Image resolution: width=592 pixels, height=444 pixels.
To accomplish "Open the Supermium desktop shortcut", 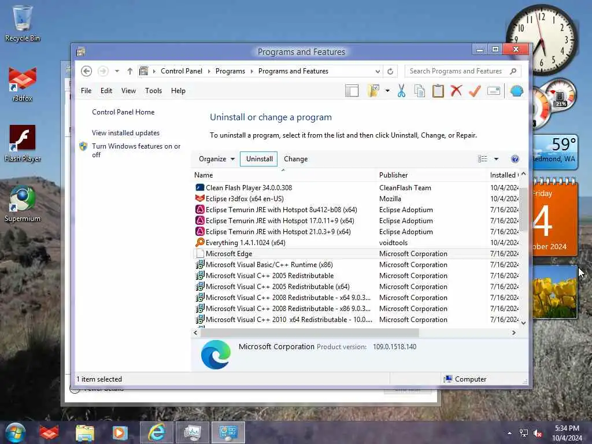I will (23, 204).
